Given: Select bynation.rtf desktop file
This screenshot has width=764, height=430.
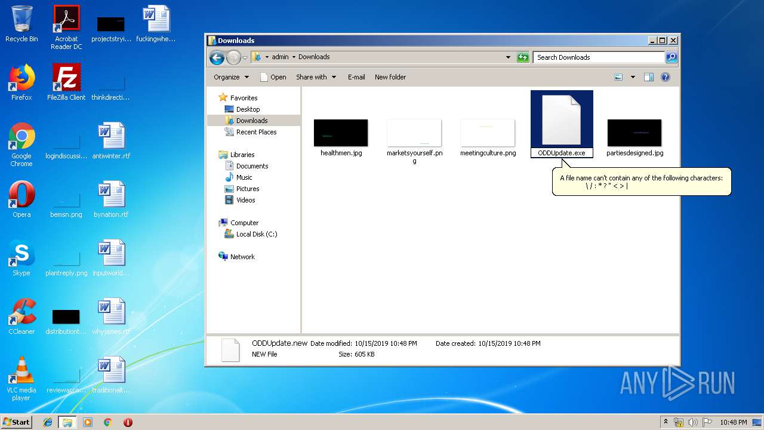Looking at the screenshot, I should [112, 199].
